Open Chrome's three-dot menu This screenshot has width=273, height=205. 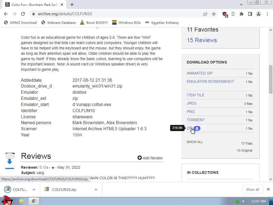pos(267,14)
